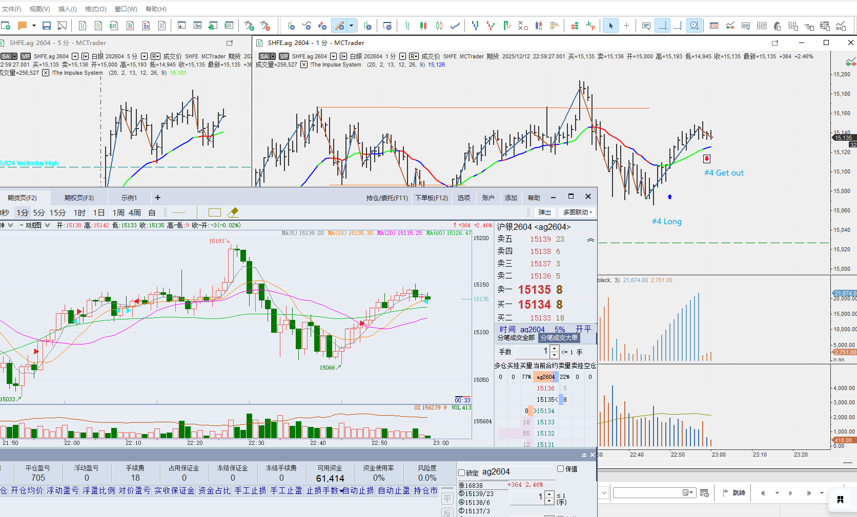857x517 pixels.
Task: Open the date picker combo box
Action: [654, 493]
